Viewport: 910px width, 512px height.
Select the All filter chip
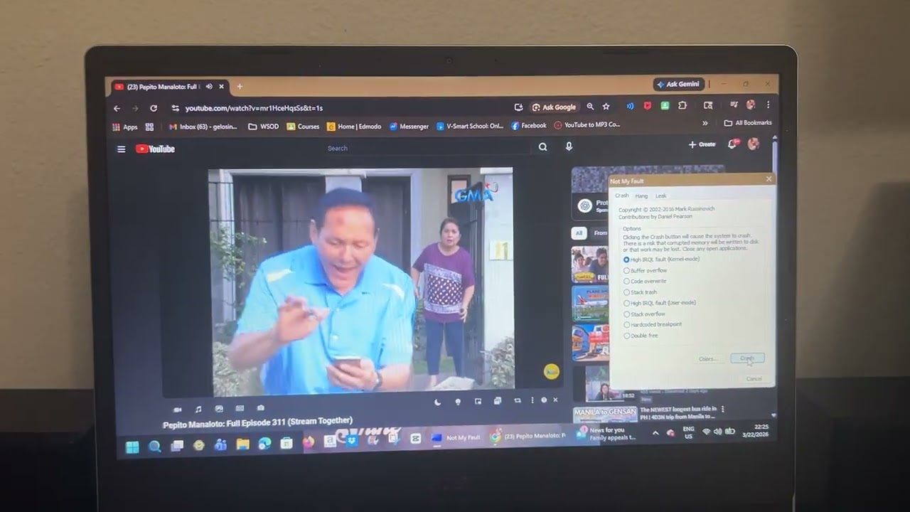tap(579, 233)
